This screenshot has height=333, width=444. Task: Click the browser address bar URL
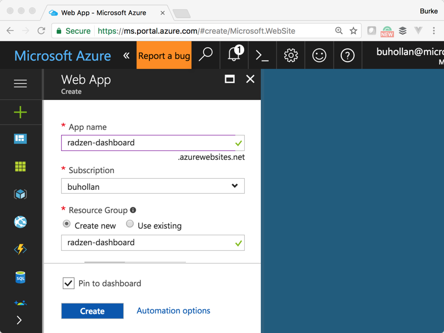tap(196, 31)
